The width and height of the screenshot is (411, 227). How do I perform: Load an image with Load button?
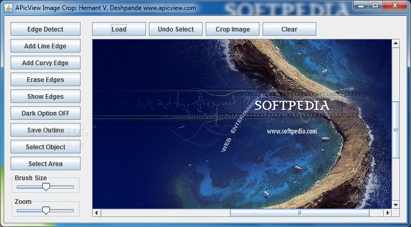click(119, 29)
